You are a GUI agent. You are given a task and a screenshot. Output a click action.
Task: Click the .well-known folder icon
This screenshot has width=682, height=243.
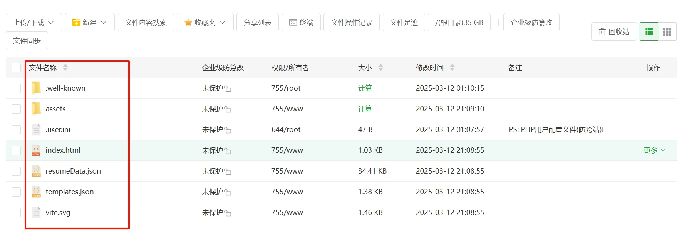36,88
